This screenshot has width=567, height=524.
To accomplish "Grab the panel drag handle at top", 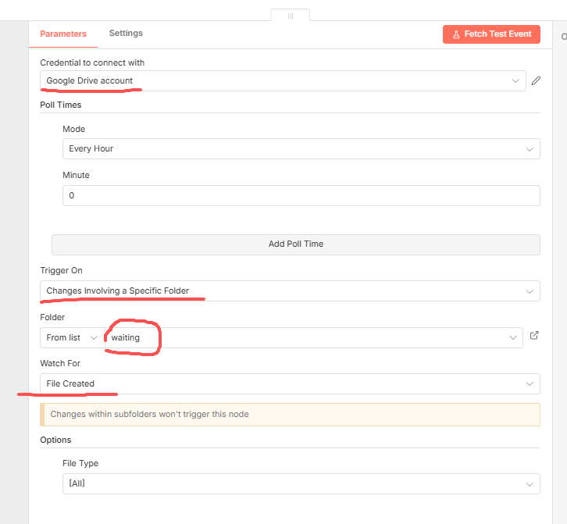I will (291, 16).
